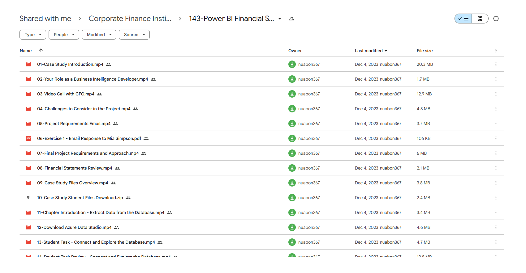Reverse sort direction with the Name arrow
The width and height of the screenshot is (526, 273).
click(41, 50)
